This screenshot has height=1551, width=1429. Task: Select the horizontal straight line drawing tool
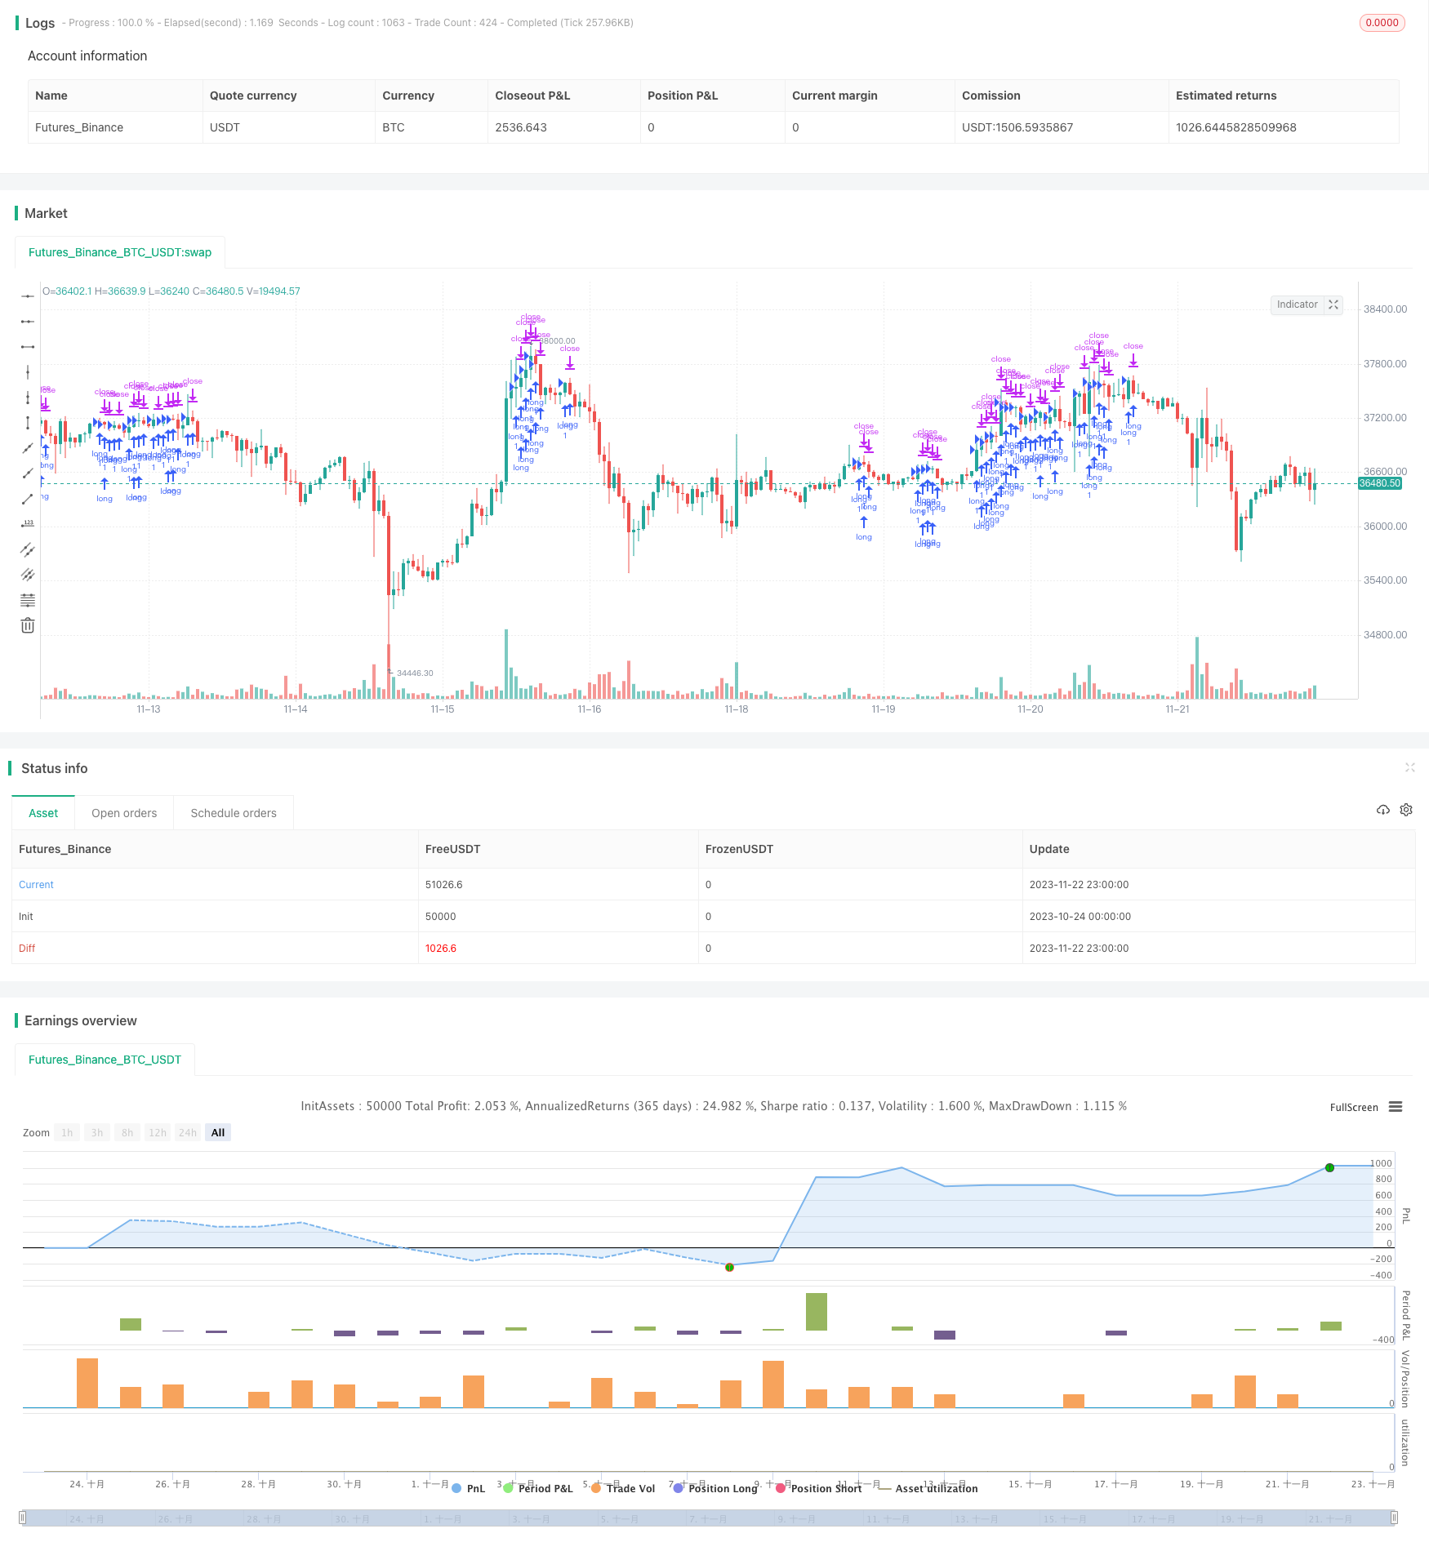click(x=28, y=296)
